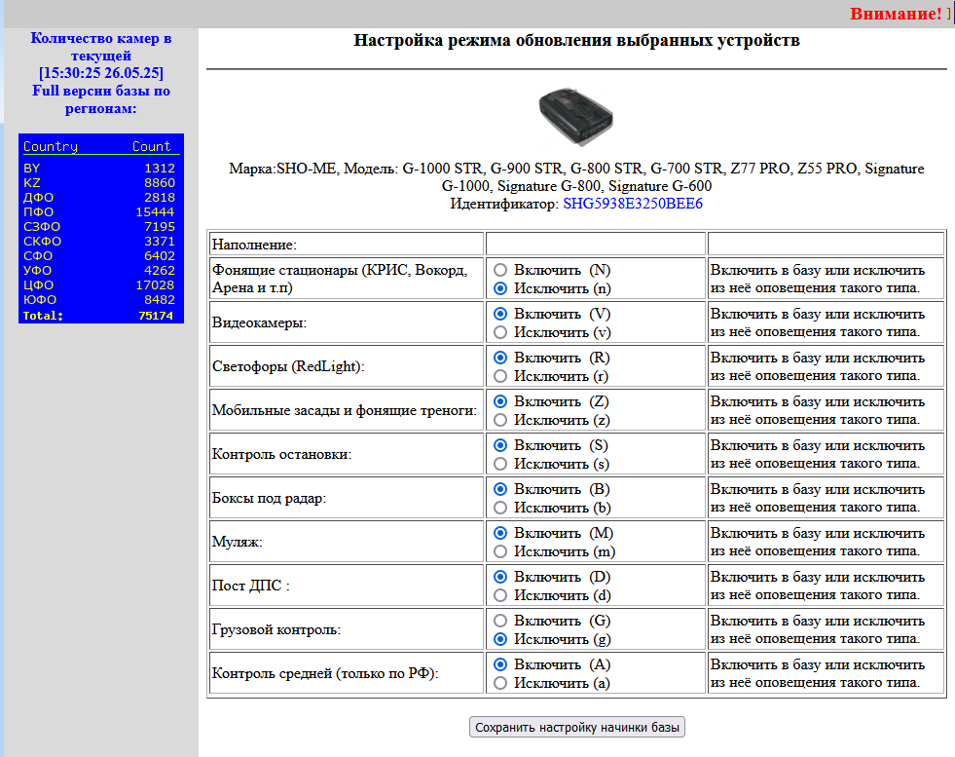This screenshot has width=955, height=757.
Task: Select the УФО row count 4262
Action: tap(160, 271)
